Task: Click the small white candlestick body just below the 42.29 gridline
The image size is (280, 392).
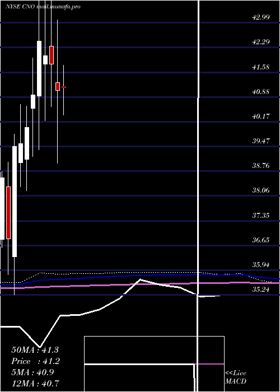Action: tap(45, 60)
